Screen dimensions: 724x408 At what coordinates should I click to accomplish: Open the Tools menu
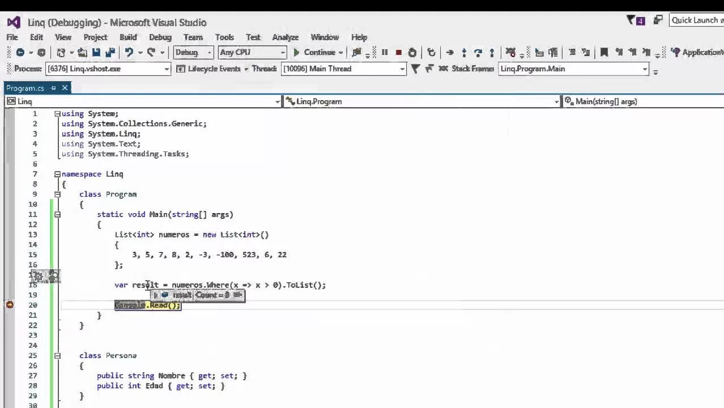point(224,37)
